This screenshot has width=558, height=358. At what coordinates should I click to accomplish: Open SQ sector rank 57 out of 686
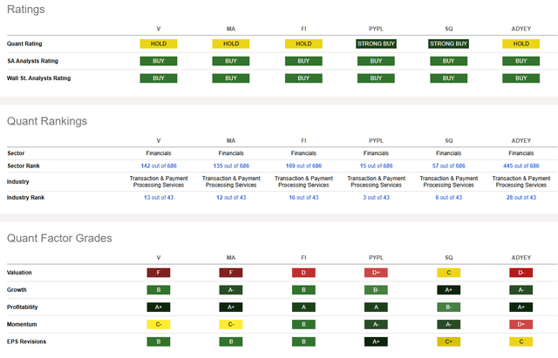[x=449, y=166]
